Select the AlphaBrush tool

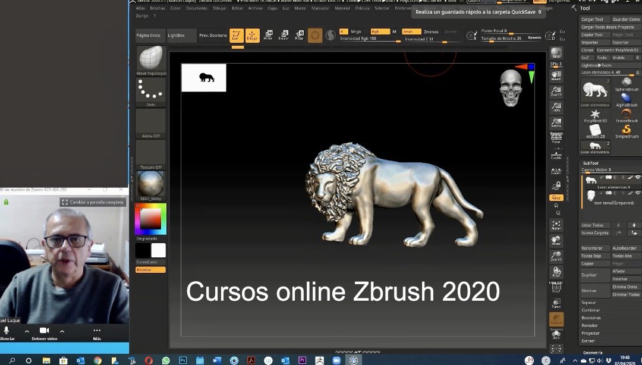627,98
